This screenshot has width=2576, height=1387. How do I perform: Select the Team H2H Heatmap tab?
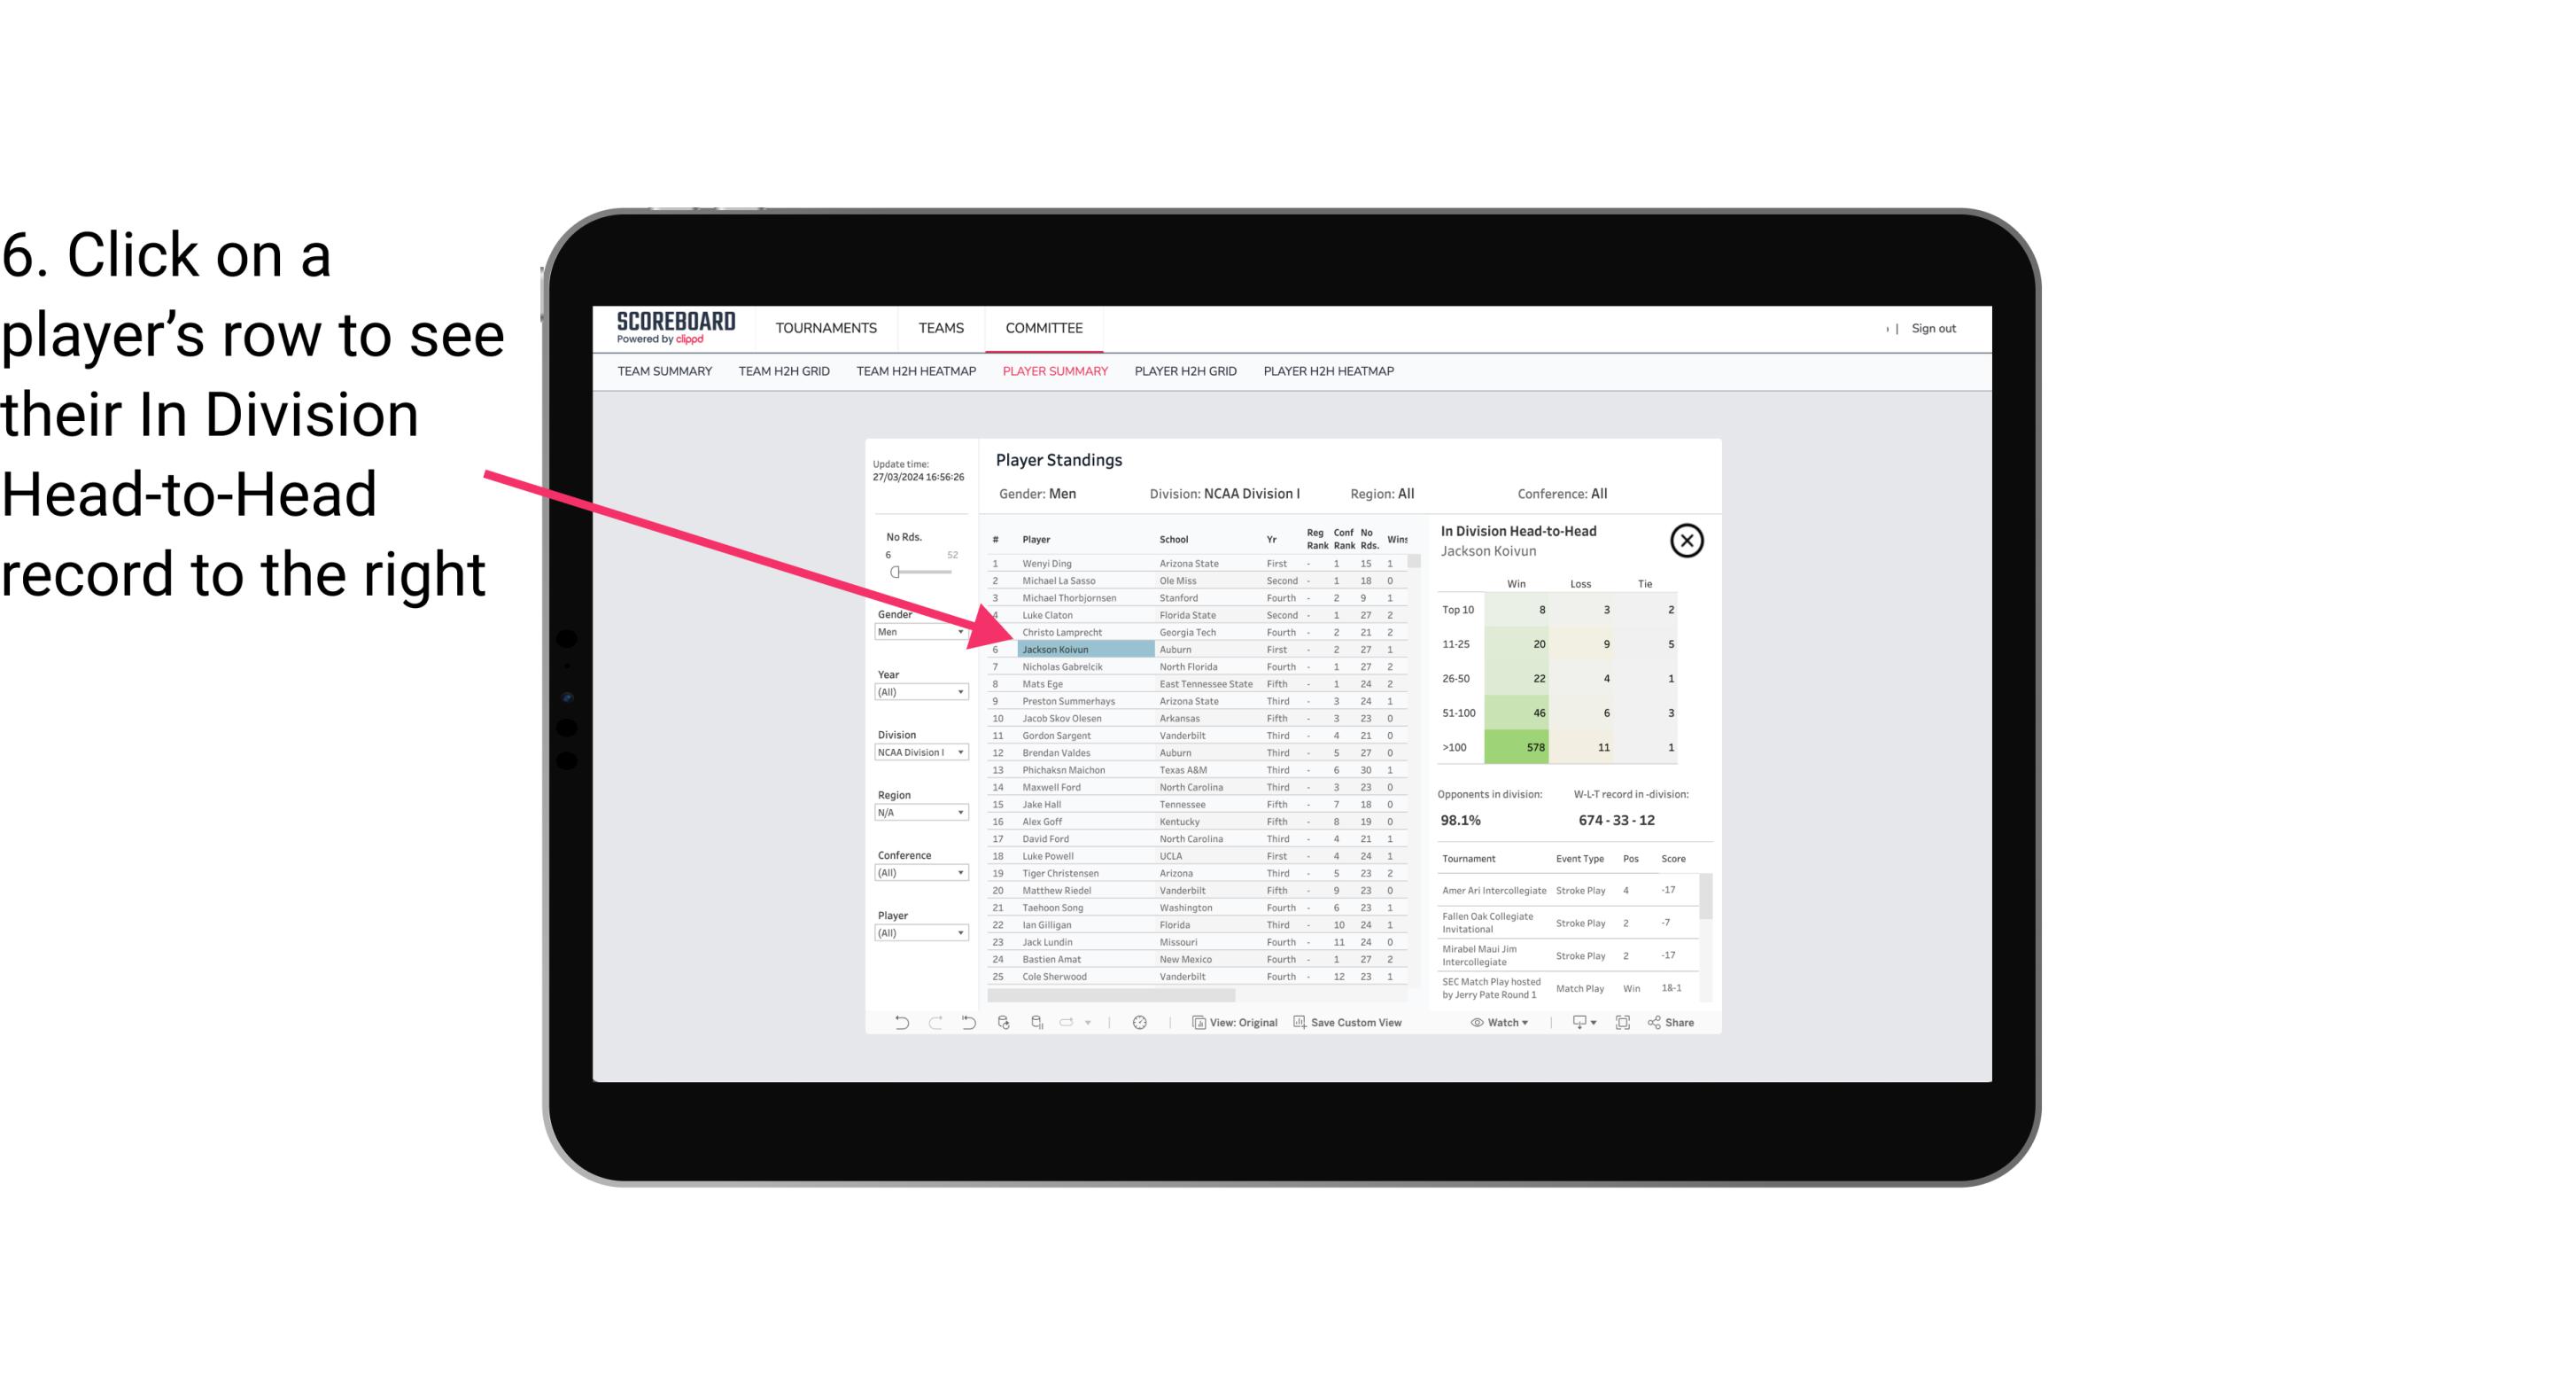pyautogui.click(x=915, y=370)
